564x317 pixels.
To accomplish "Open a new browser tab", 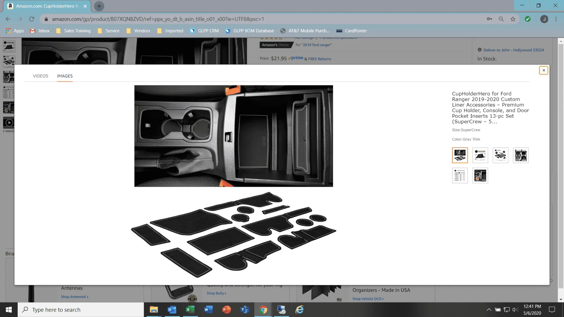I will pos(99,6).
